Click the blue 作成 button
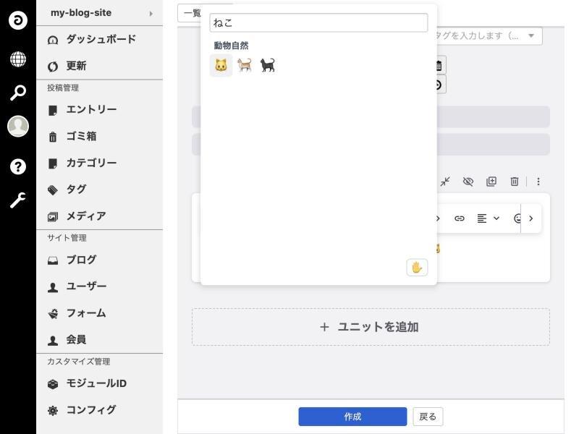 point(352,417)
